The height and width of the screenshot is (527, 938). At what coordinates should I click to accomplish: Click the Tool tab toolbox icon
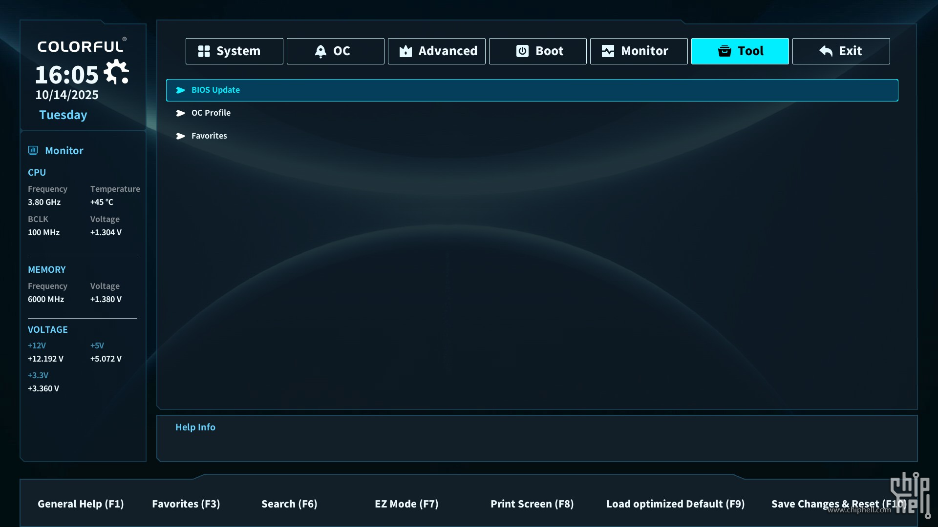pyautogui.click(x=725, y=51)
